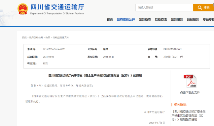This screenshot has width=214, height=126.
Task: Open the 政务服务 navigation item
Action: 177,19
